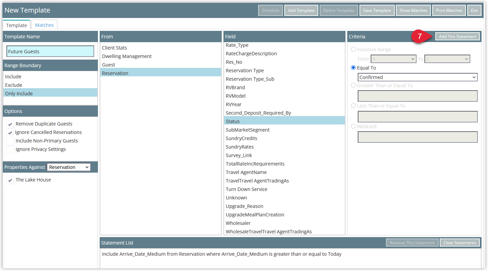This screenshot has width=488, height=271.
Task: Show Matches for this template
Action: [x=414, y=11]
